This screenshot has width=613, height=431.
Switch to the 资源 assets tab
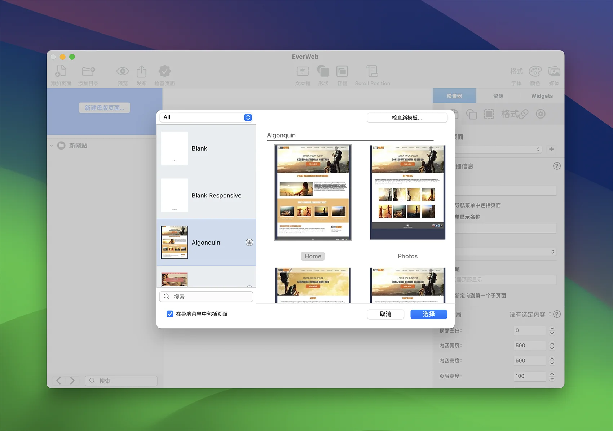click(x=498, y=96)
